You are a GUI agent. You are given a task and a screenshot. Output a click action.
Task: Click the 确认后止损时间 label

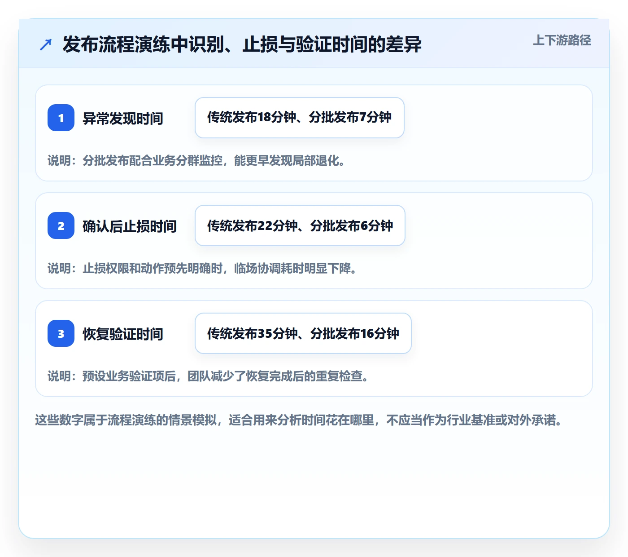point(130,226)
